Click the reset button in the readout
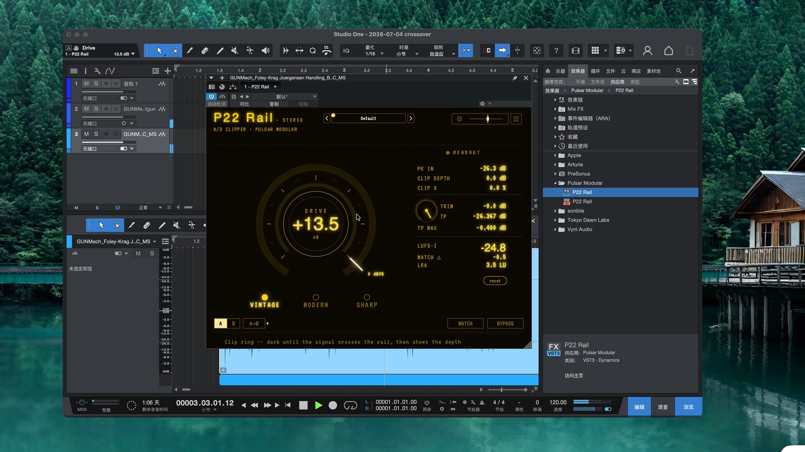Image resolution: width=805 pixels, height=452 pixels. coord(495,281)
